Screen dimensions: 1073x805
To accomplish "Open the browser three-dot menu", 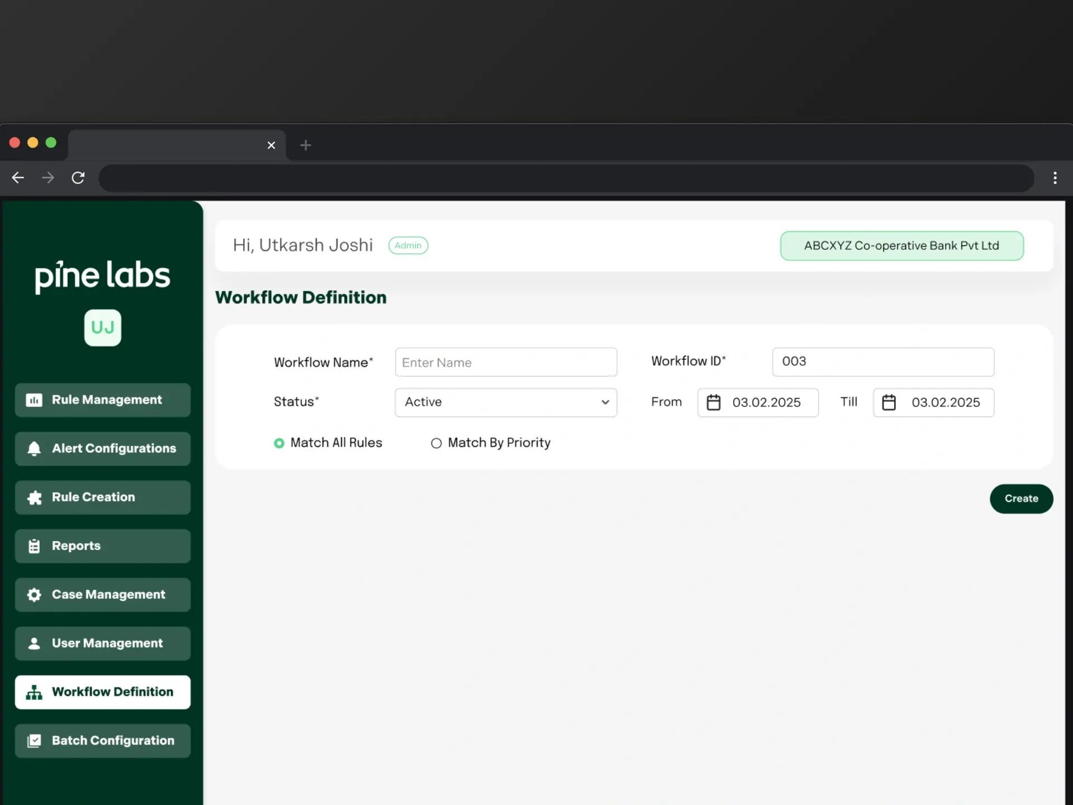I will coord(1055,178).
